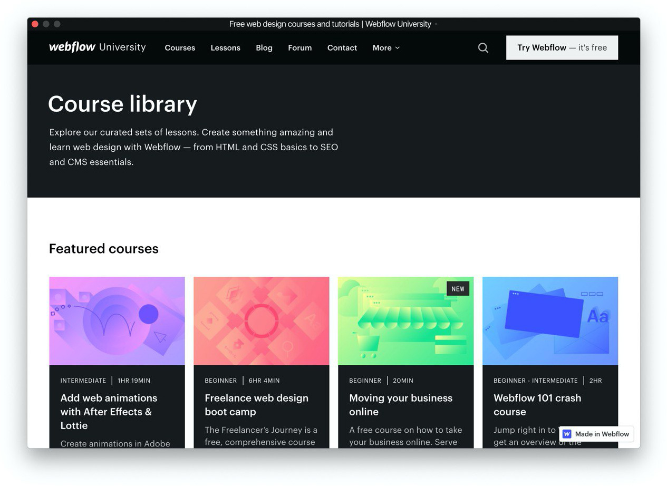Visit the Forum nav link
The image size is (667, 486).
coord(300,48)
